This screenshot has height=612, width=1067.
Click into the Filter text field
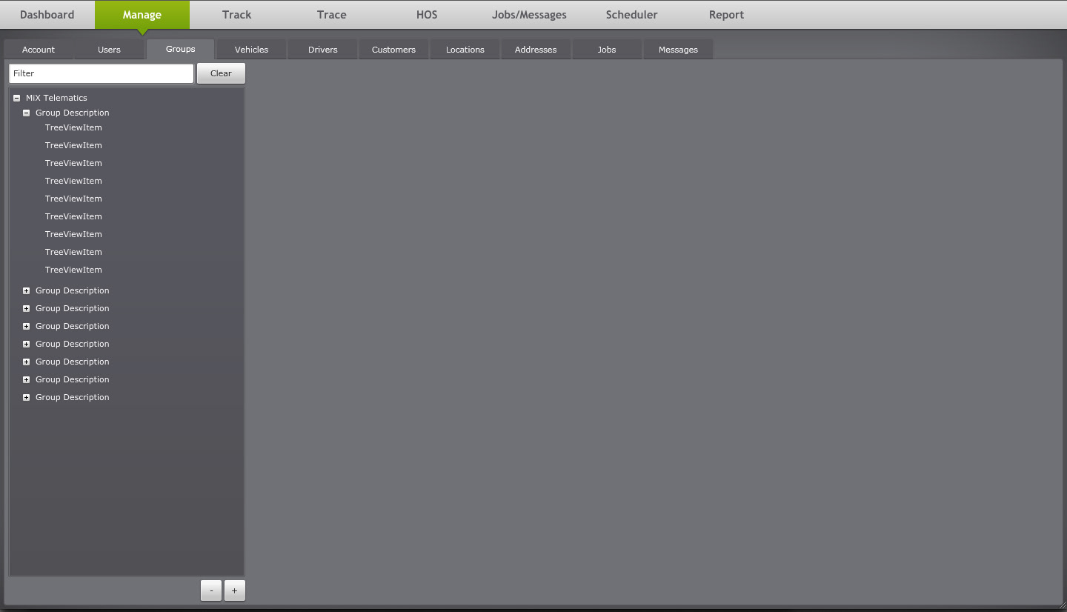pos(102,73)
